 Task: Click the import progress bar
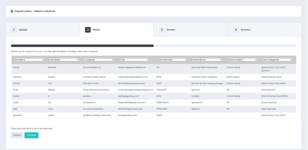[153, 46]
